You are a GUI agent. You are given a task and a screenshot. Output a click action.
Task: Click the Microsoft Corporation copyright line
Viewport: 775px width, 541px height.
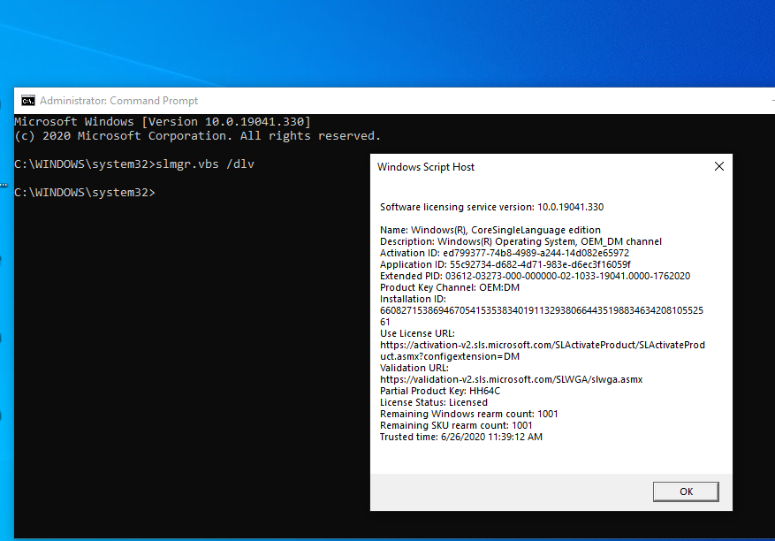point(198,136)
